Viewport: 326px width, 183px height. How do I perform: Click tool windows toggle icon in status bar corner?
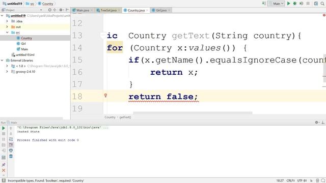[x=4, y=180]
